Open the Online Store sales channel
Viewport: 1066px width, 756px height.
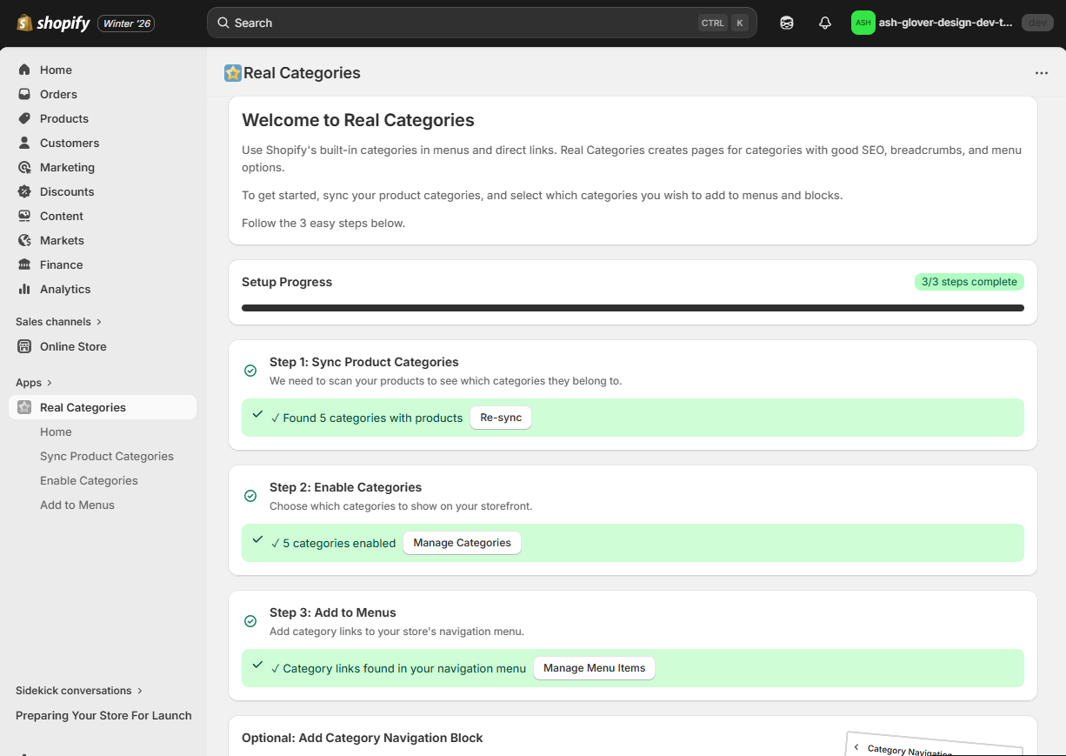tap(70, 346)
